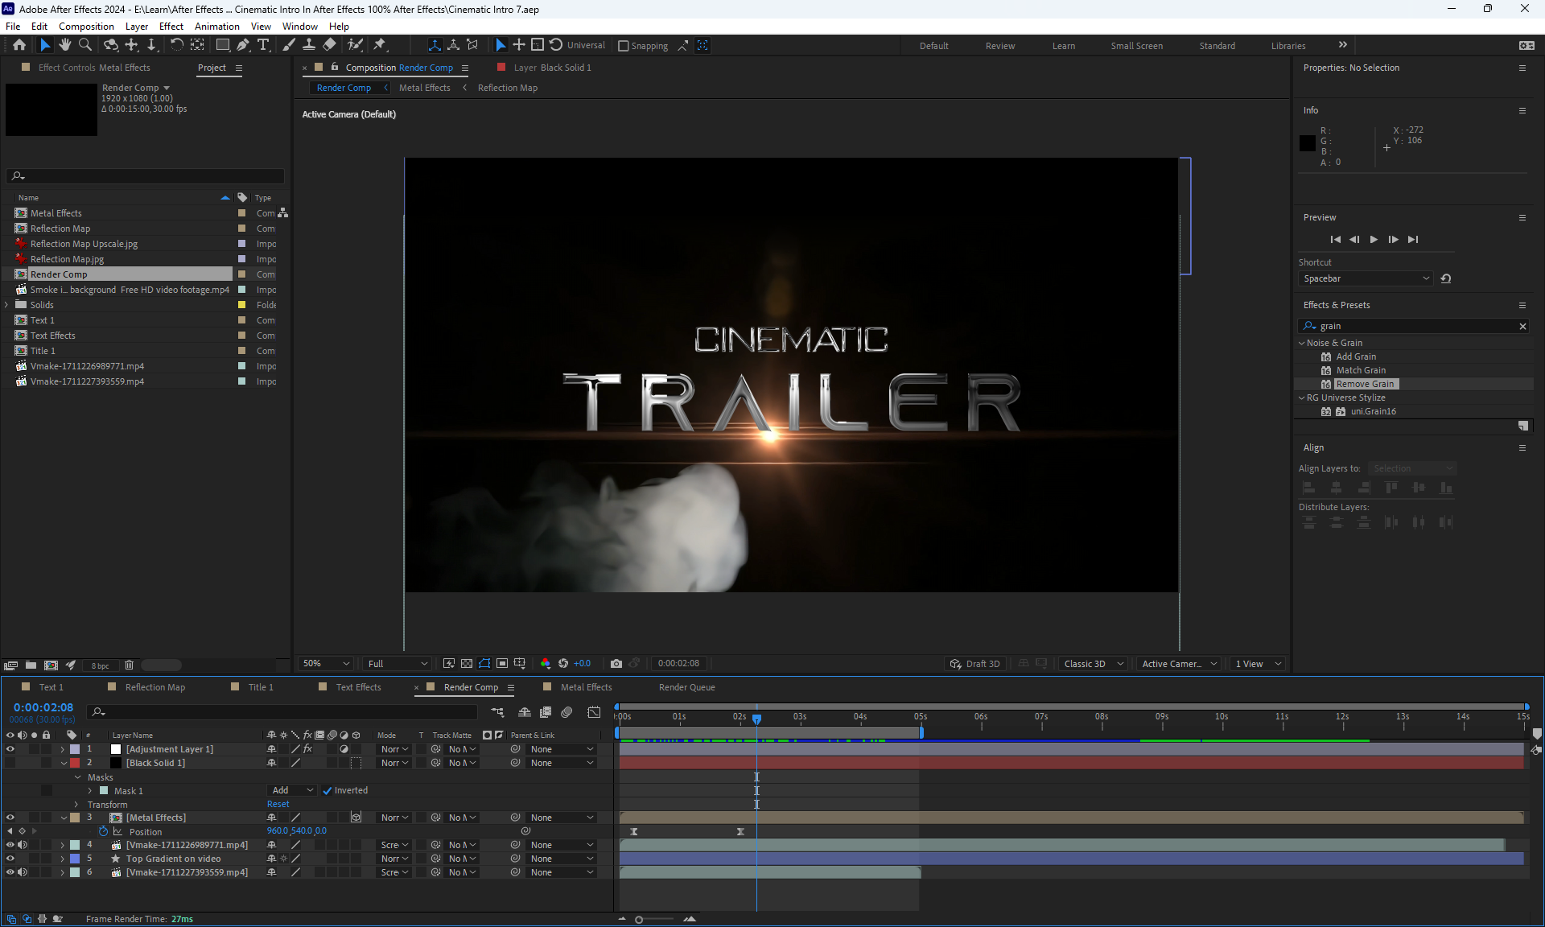Open the 50% magnification dropdown
The height and width of the screenshot is (927, 1545).
click(x=326, y=664)
